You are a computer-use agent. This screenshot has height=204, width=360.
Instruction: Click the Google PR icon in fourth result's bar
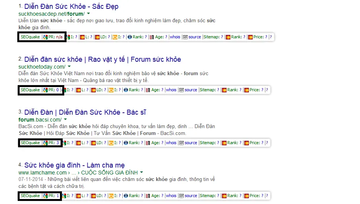[45, 196]
